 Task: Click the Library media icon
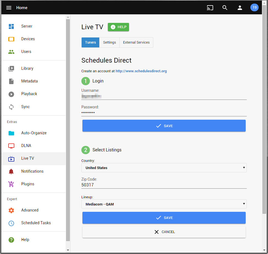pos(11,69)
